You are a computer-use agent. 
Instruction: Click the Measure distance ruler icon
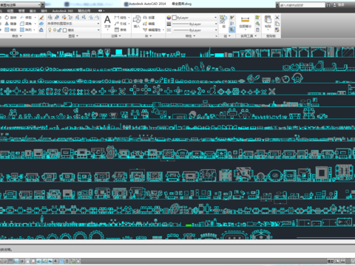(x=245, y=20)
